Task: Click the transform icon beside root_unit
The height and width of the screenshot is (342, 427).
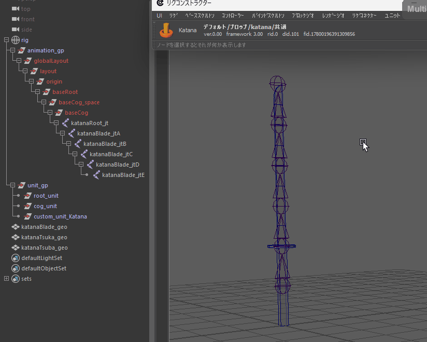Action: pyautogui.click(x=28, y=196)
